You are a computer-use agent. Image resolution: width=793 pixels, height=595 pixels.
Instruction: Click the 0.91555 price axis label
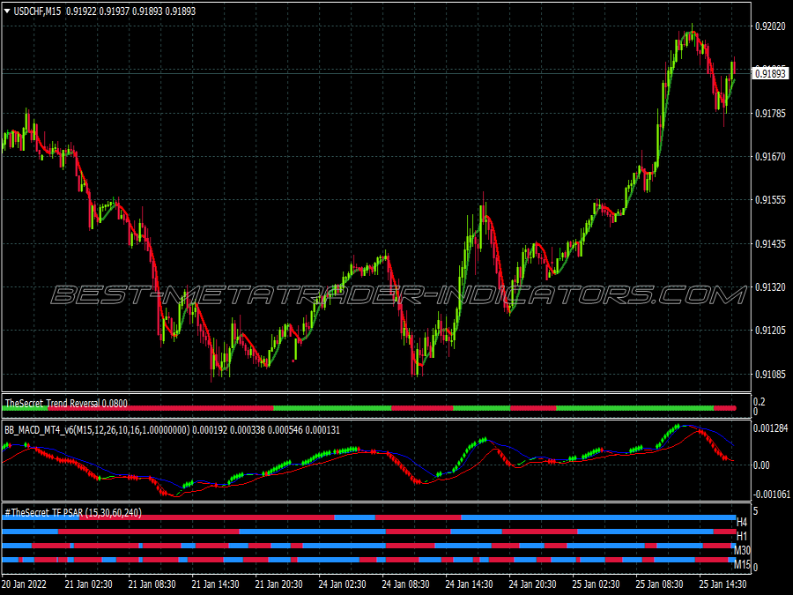[x=770, y=200]
